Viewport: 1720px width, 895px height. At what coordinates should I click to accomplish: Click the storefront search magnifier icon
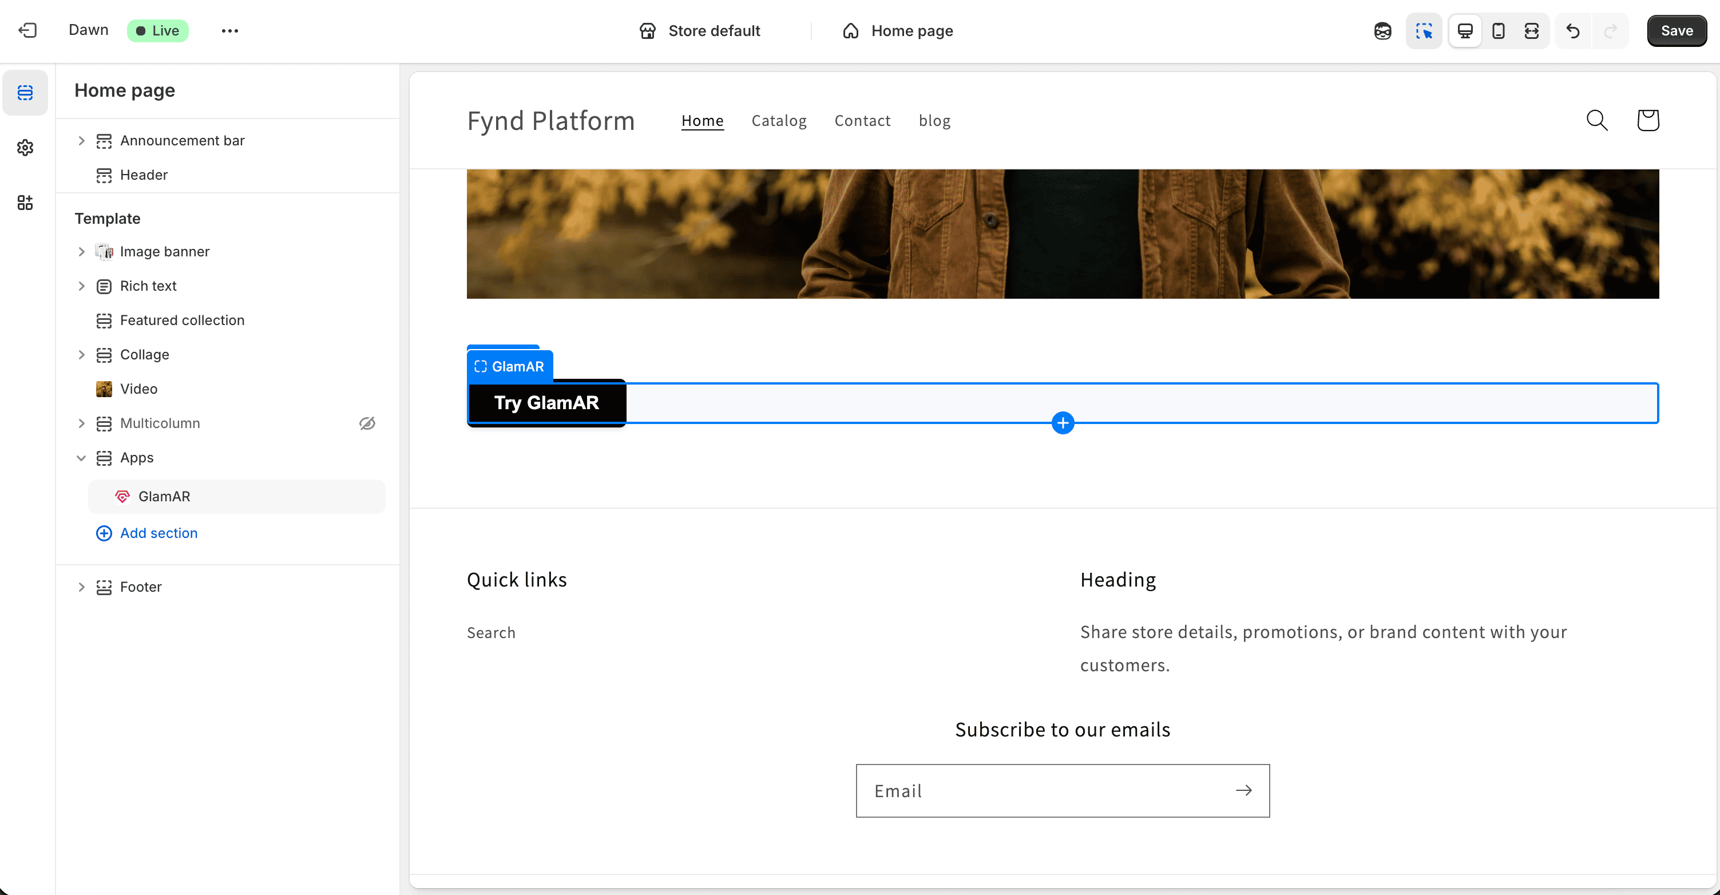click(x=1596, y=120)
